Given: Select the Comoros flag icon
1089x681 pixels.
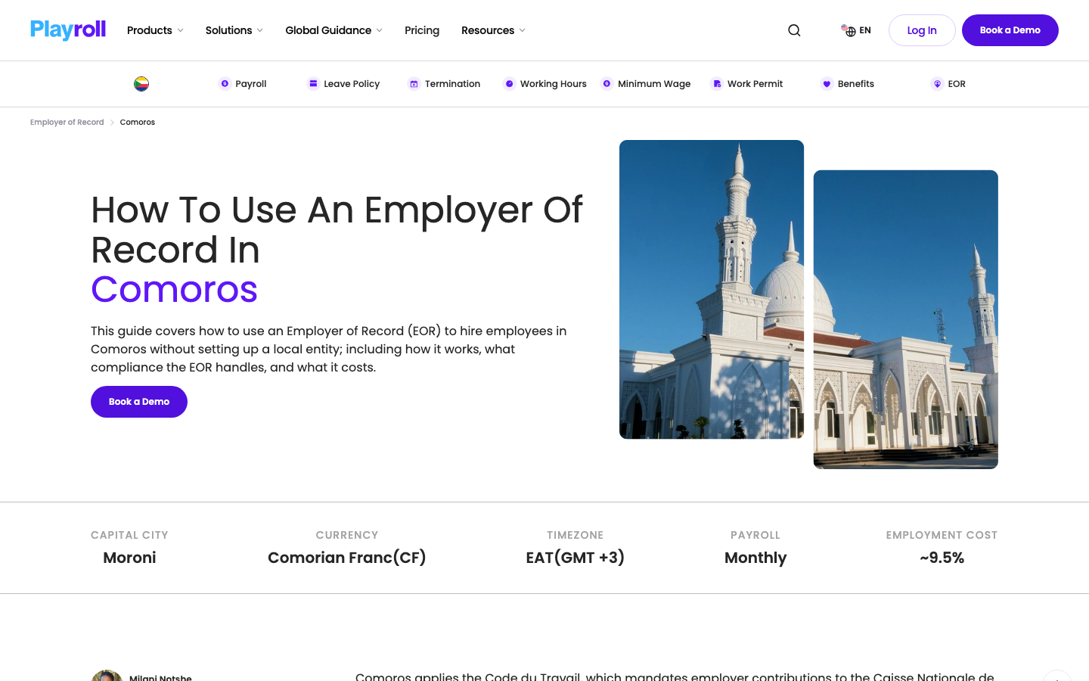Looking at the screenshot, I should (141, 84).
